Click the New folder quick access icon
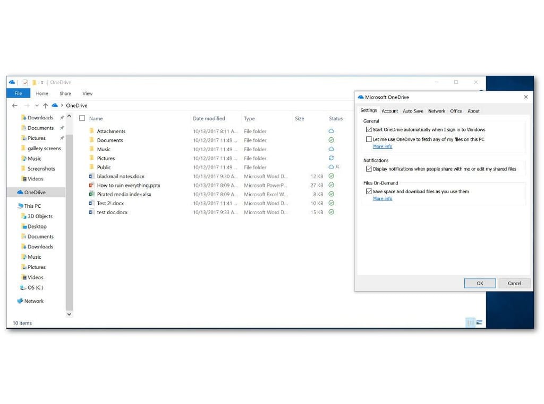 (34, 82)
